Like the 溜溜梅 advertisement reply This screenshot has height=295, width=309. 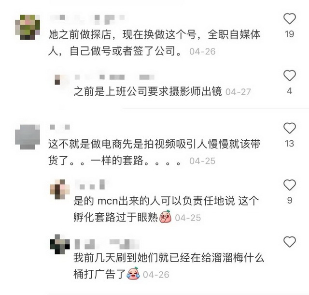(x=290, y=242)
